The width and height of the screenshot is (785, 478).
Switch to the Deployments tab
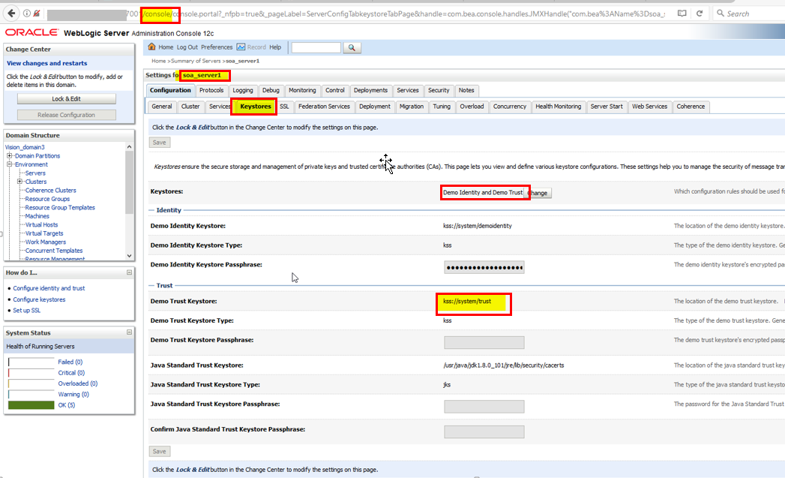click(x=370, y=90)
